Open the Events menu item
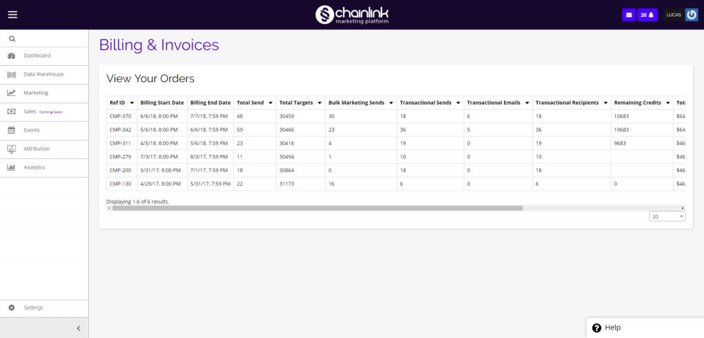The image size is (704, 338). 44,130
